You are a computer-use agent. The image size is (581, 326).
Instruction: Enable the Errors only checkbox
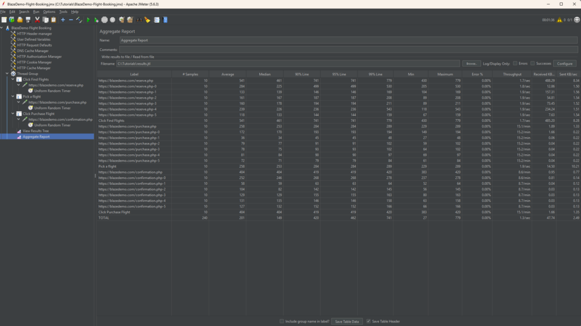click(x=515, y=63)
